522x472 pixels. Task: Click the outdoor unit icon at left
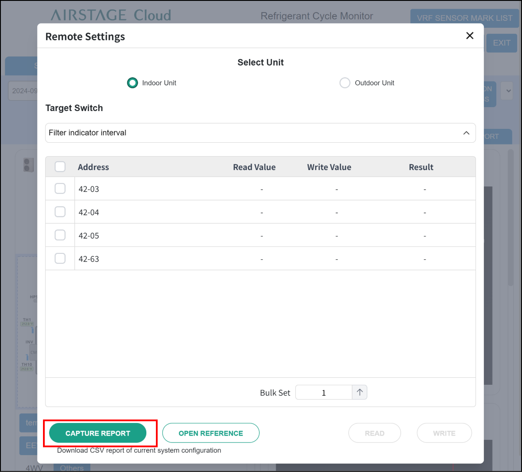click(x=28, y=165)
